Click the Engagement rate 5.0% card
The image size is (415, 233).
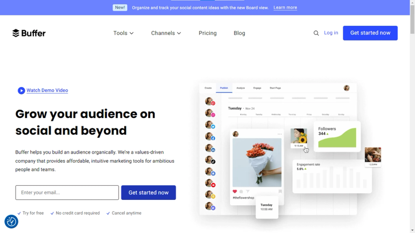pyautogui.click(x=332, y=176)
